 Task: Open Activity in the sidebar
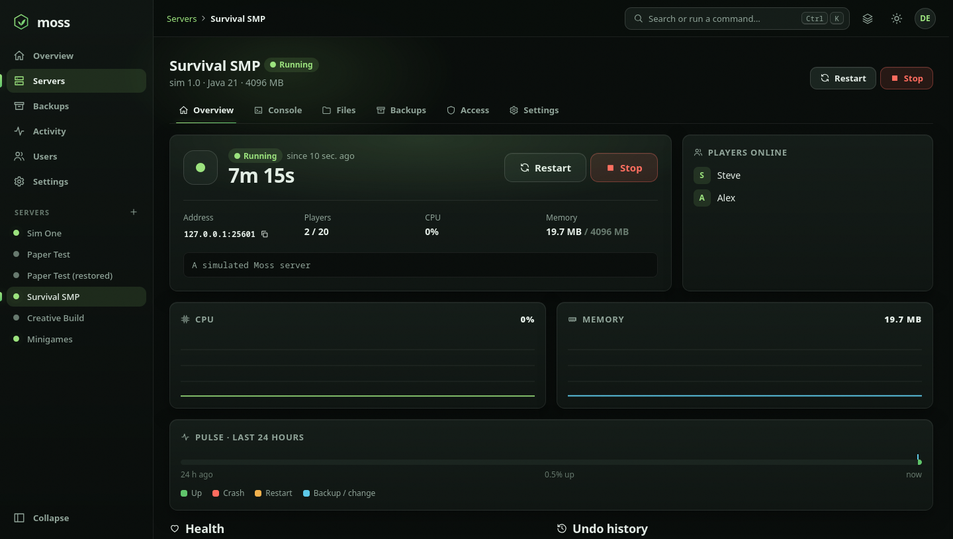coord(76,131)
